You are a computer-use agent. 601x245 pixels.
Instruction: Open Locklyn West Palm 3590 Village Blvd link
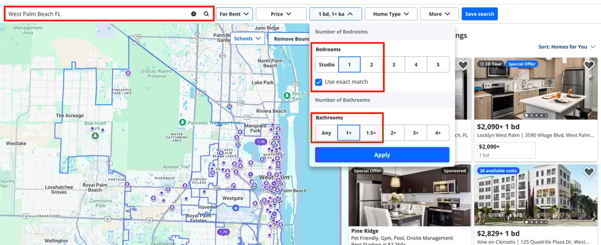tap(536, 135)
